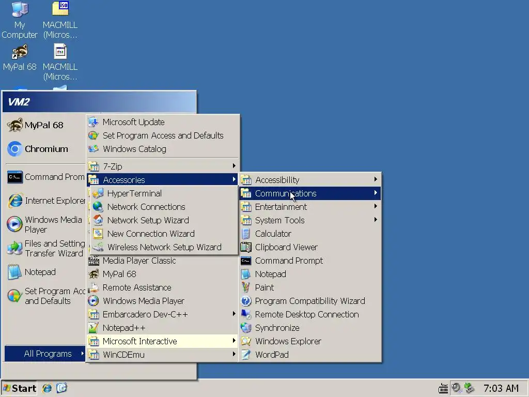Click Windows Media Player icon in left Start column
This screenshot has height=397, width=529.
(x=15, y=224)
